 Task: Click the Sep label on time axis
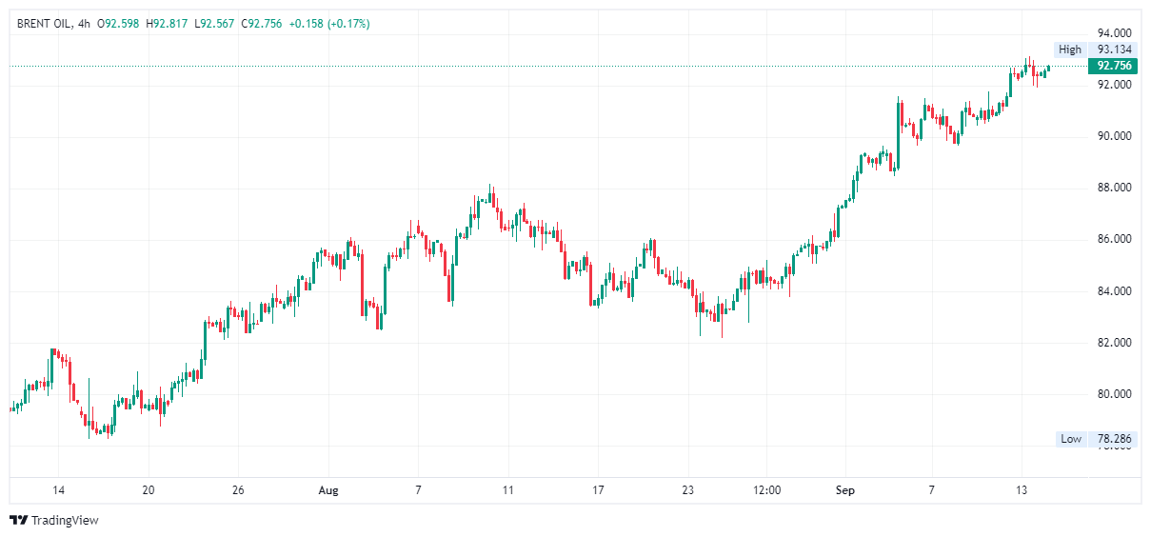(x=845, y=490)
